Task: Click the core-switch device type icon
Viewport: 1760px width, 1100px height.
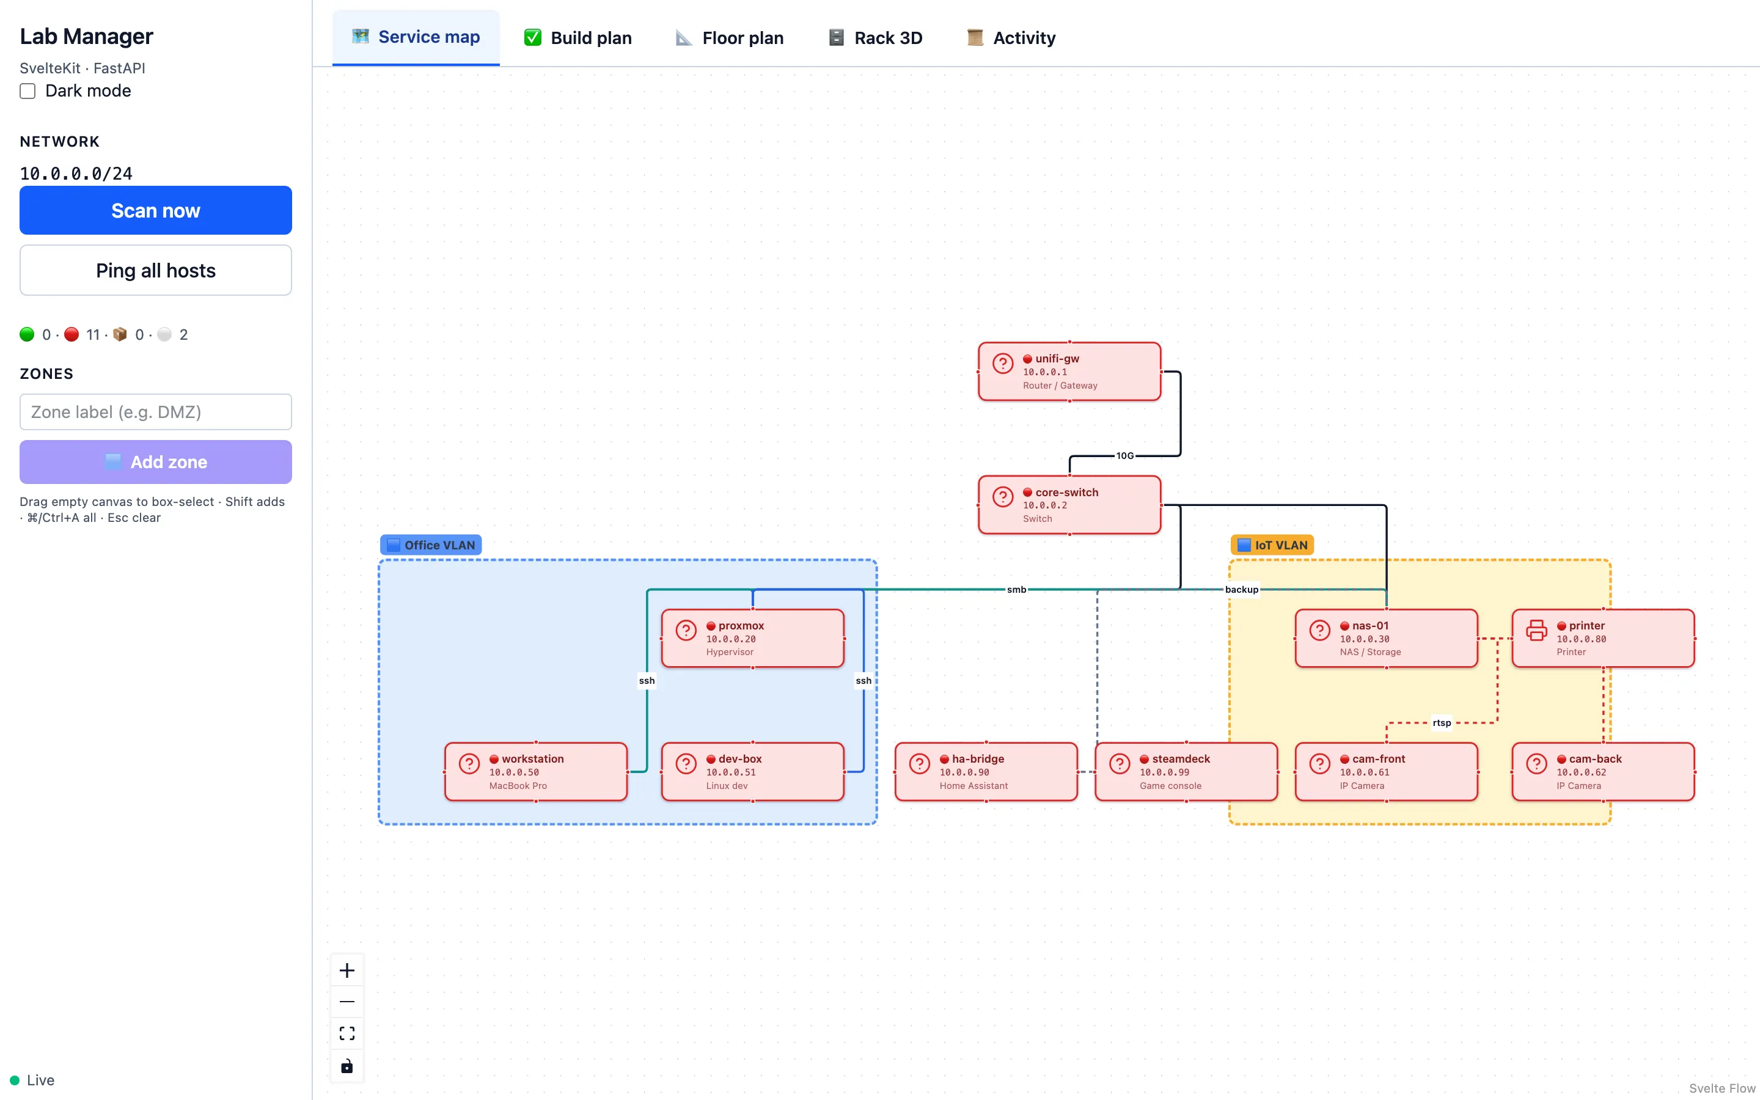Action: point(1003,497)
